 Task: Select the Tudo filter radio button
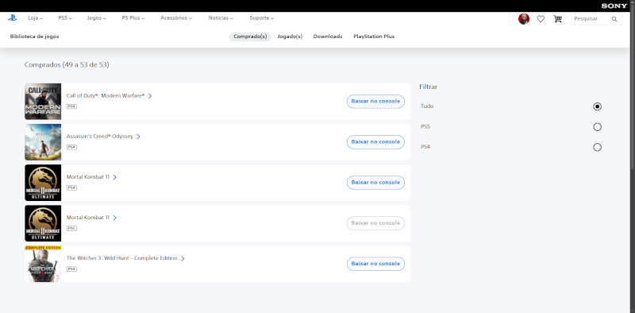tap(597, 106)
